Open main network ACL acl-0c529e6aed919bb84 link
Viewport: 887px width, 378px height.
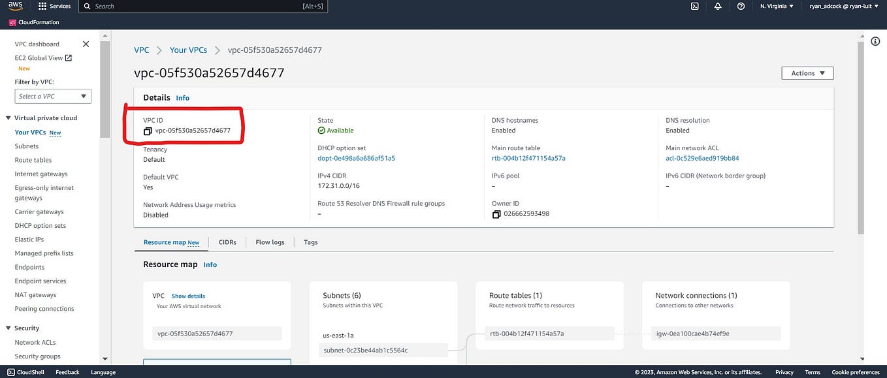tap(702, 158)
